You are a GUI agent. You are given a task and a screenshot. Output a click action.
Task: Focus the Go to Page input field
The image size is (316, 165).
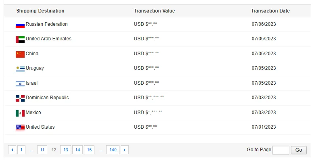click(x=281, y=150)
